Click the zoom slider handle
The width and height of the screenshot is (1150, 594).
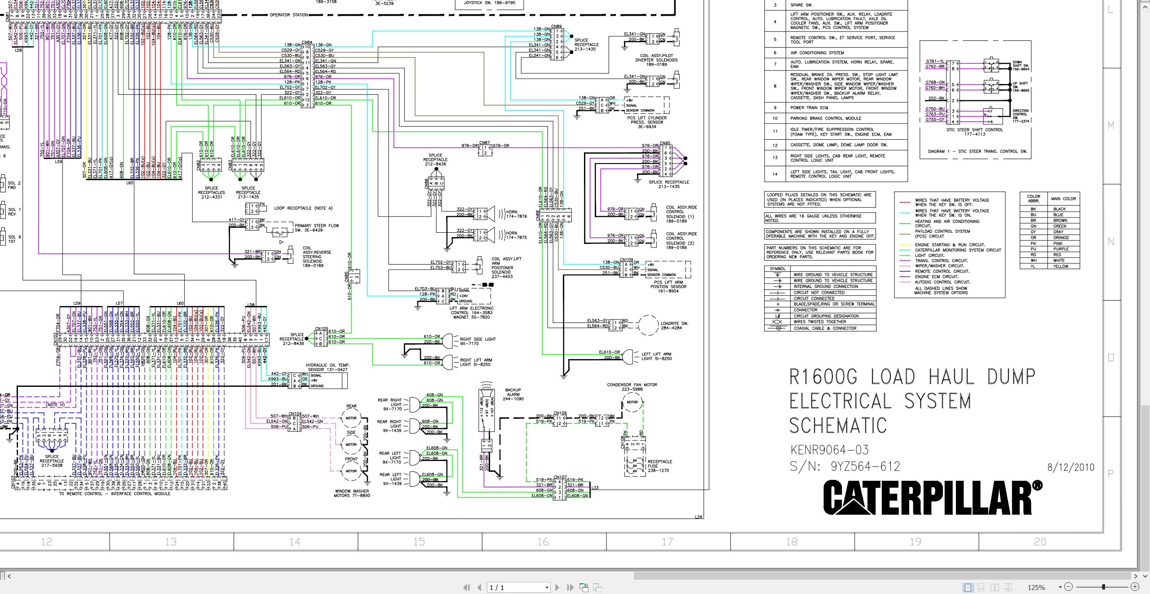[1103, 587]
